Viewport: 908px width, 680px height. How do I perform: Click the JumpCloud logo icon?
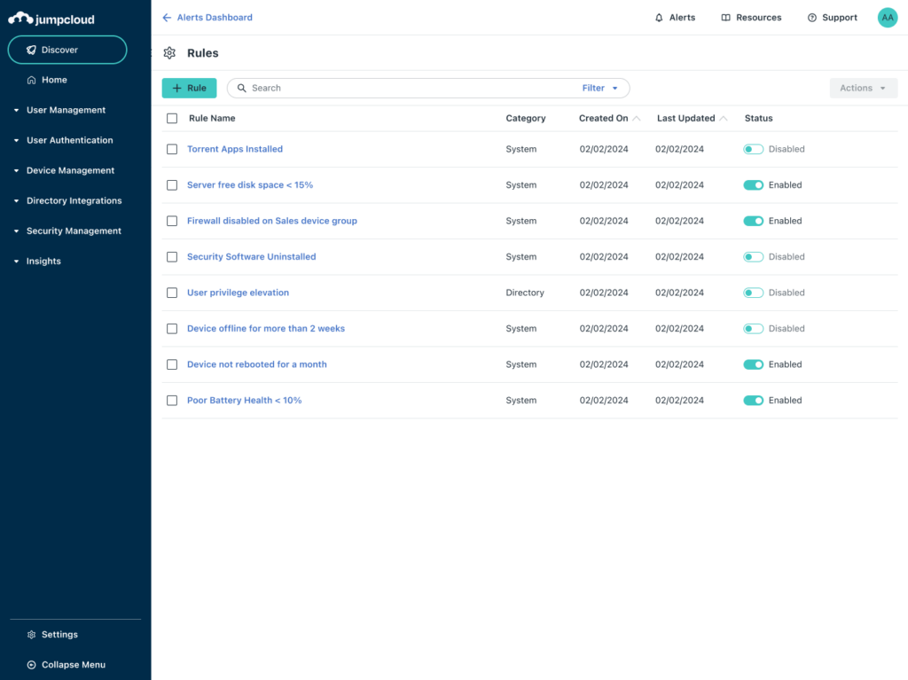click(x=20, y=19)
